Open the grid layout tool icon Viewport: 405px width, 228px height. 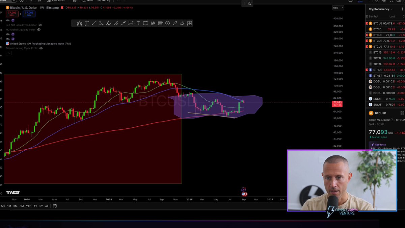coord(190,23)
